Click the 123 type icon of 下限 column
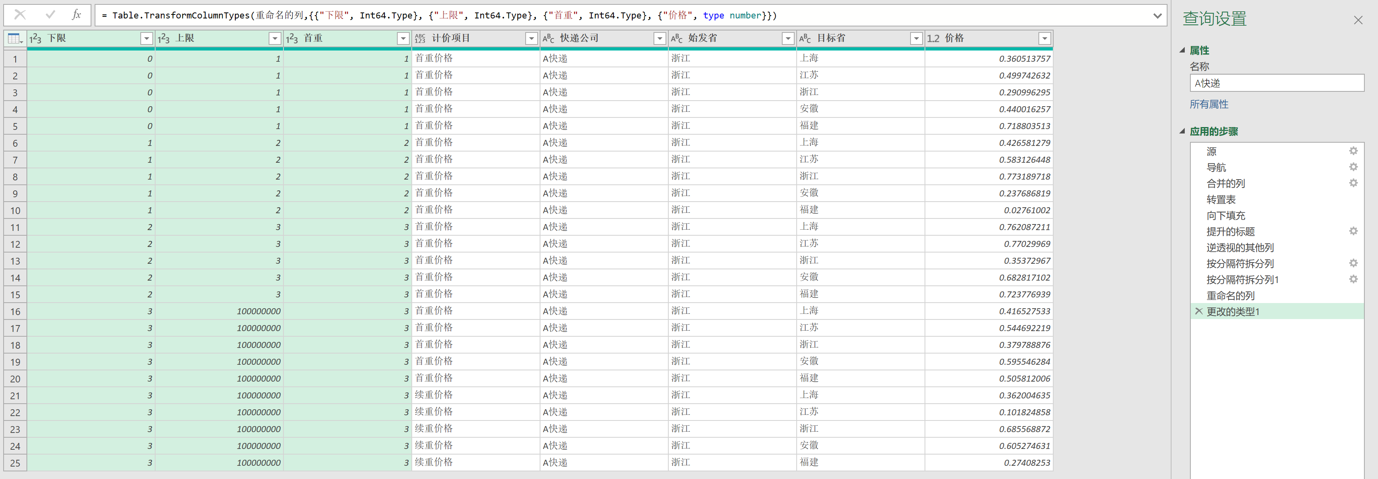The height and width of the screenshot is (479, 1378). (35, 38)
